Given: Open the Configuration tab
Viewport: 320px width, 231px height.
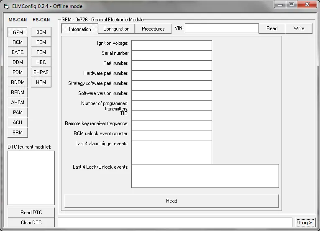Looking at the screenshot, I should pyautogui.click(x=116, y=29).
